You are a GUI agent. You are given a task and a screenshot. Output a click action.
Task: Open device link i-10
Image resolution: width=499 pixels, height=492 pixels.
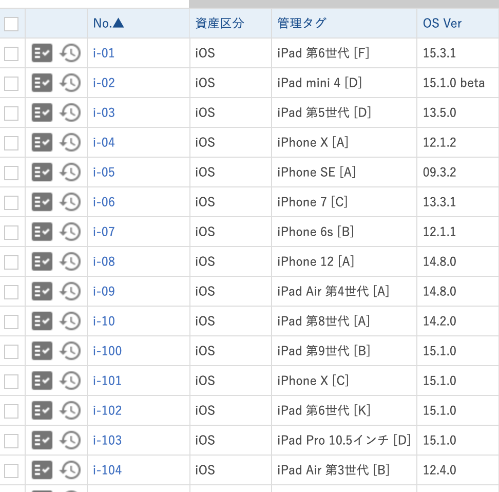click(103, 321)
